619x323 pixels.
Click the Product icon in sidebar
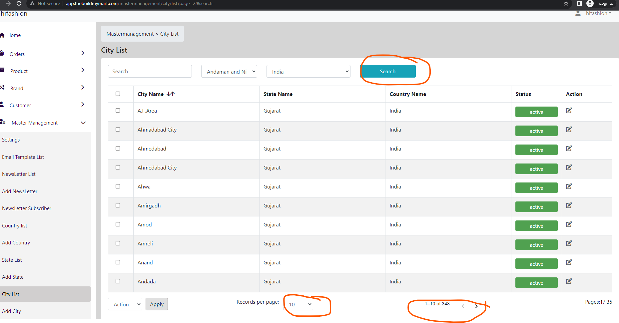tap(2, 70)
